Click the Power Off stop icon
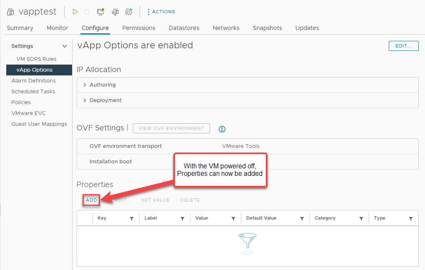The width and height of the screenshot is (425, 270). pyautogui.click(x=87, y=12)
